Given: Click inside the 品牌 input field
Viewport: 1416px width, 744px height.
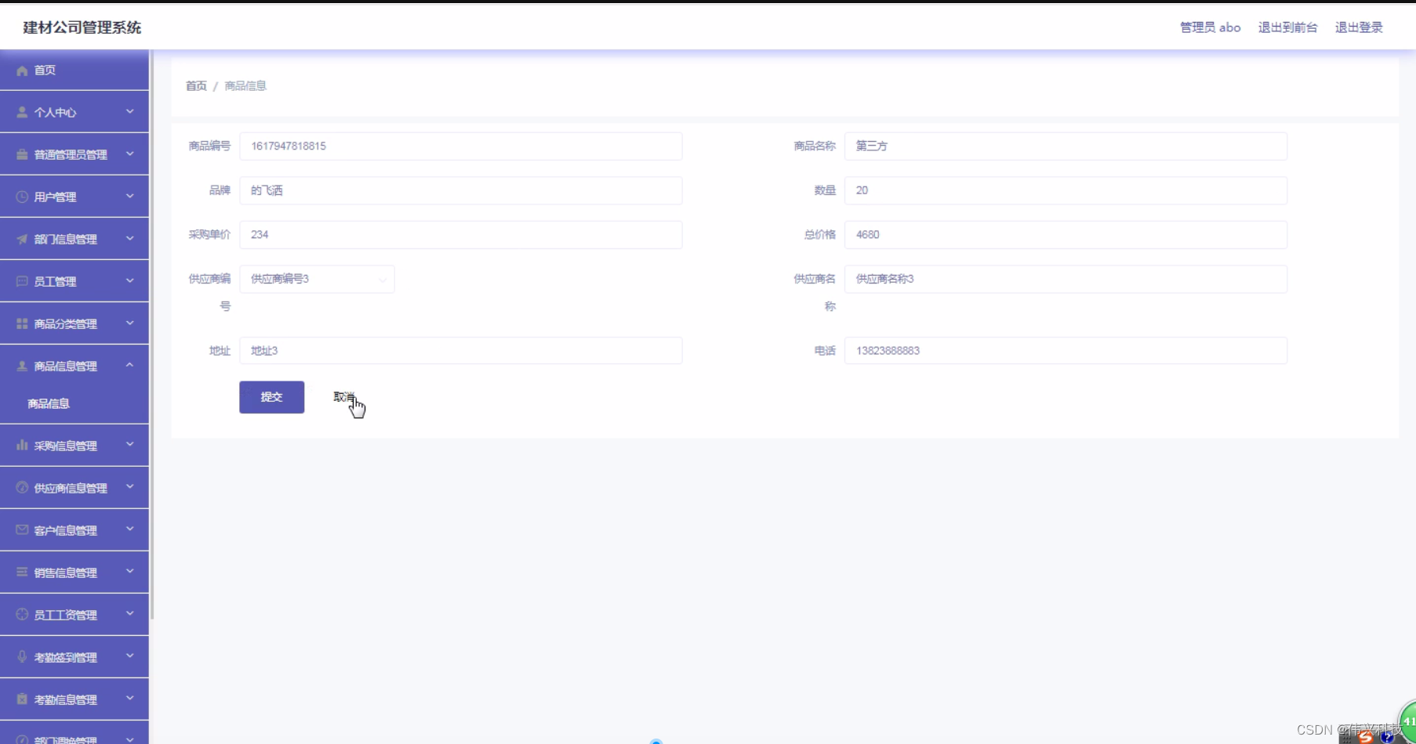Looking at the screenshot, I should pos(461,190).
